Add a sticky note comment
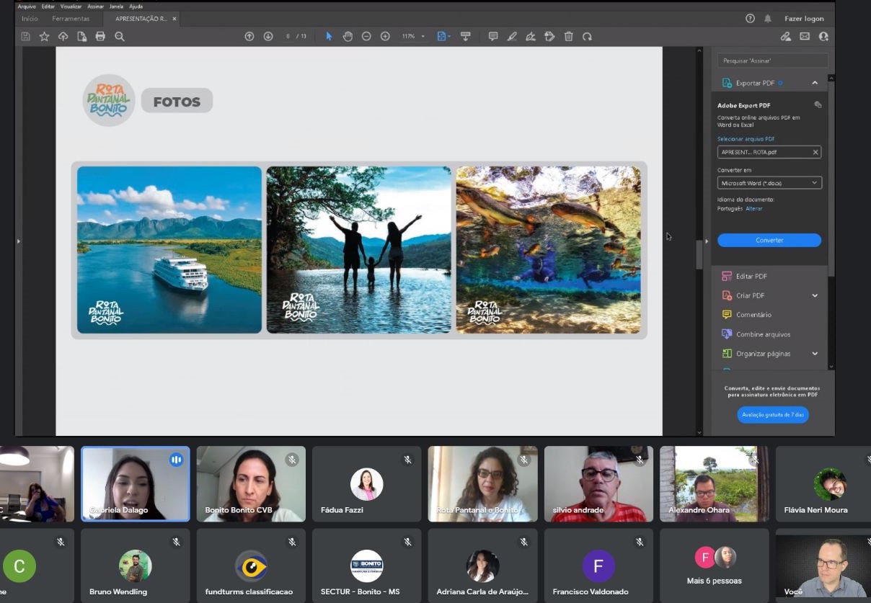 (x=493, y=37)
